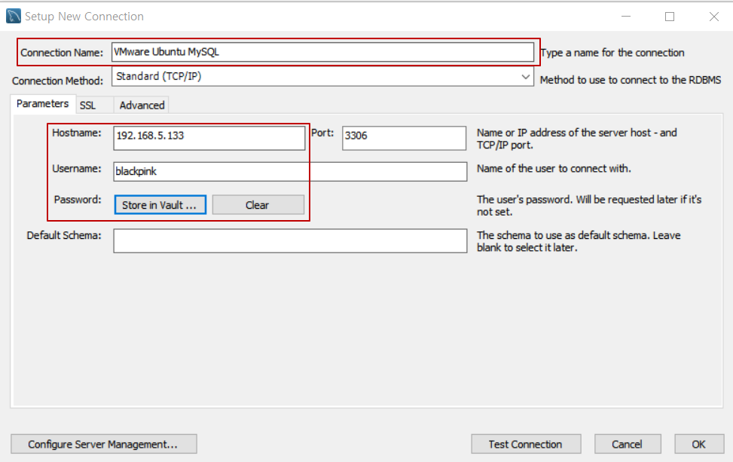This screenshot has height=462, width=733.
Task: Minimize the Setup New Connection window
Action: [626, 17]
